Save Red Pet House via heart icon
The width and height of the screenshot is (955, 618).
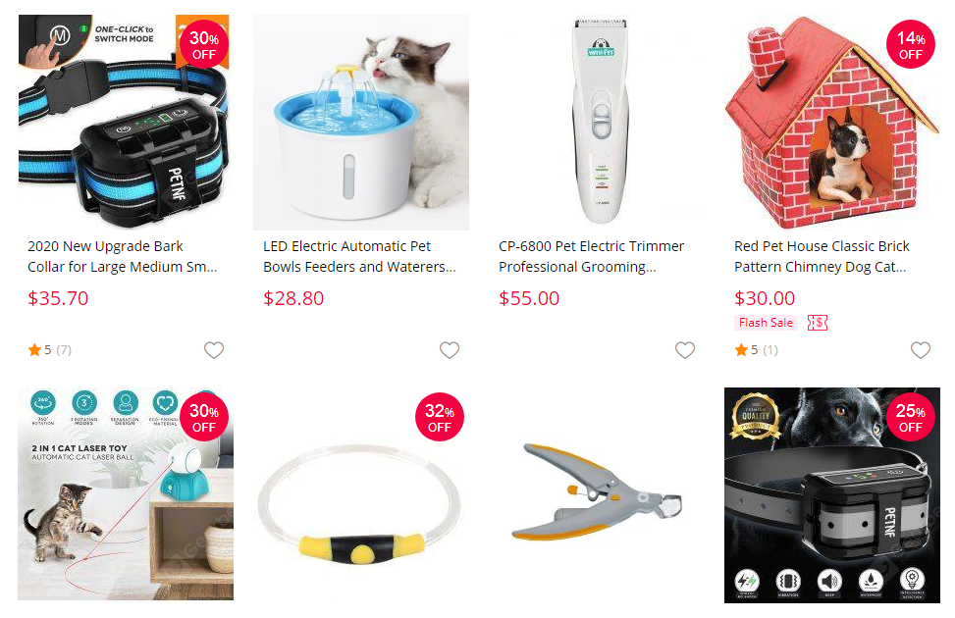point(921,350)
